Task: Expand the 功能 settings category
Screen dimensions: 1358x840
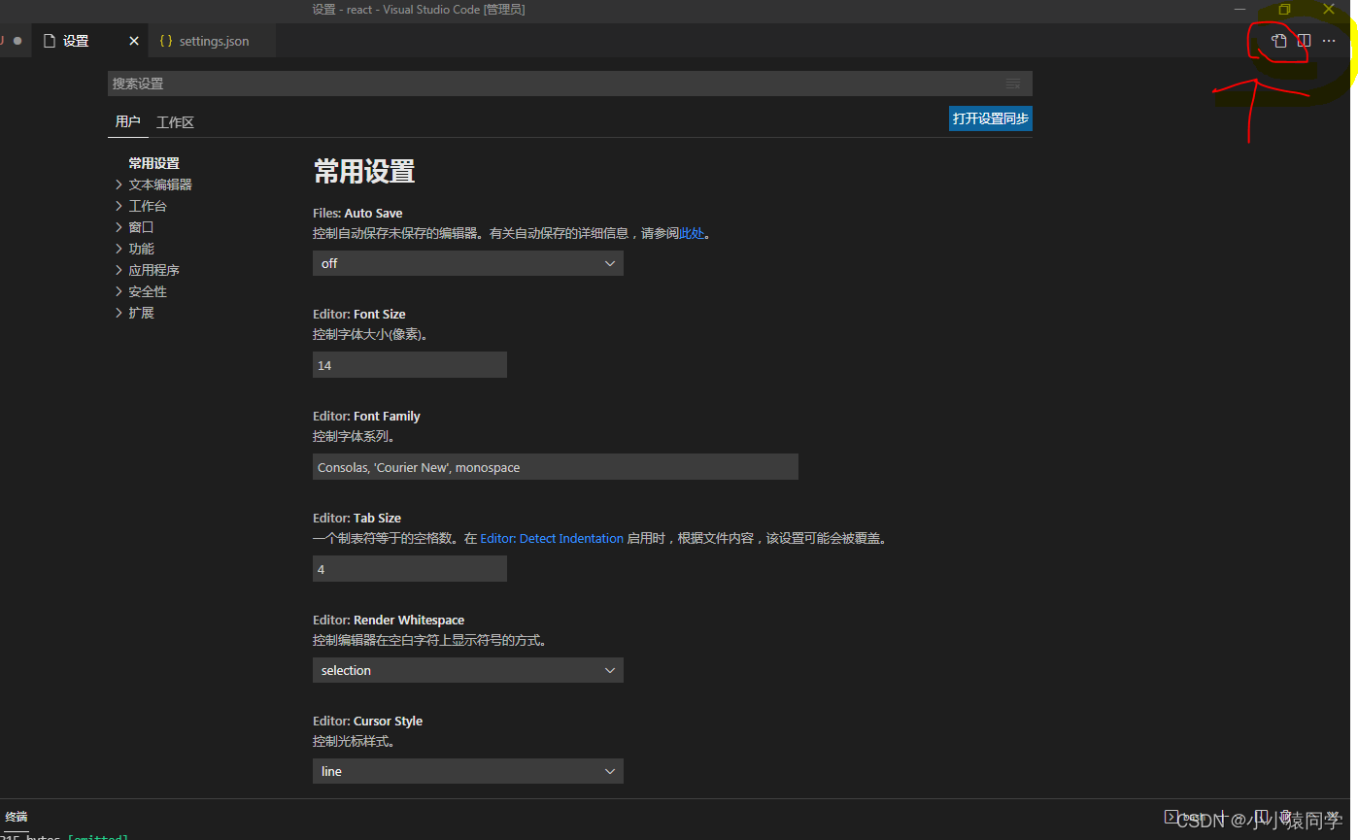Action: coord(141,249)
